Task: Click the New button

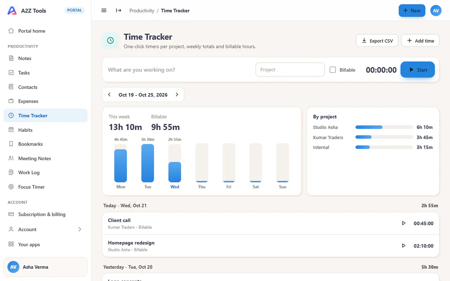Action: point(412,10)
